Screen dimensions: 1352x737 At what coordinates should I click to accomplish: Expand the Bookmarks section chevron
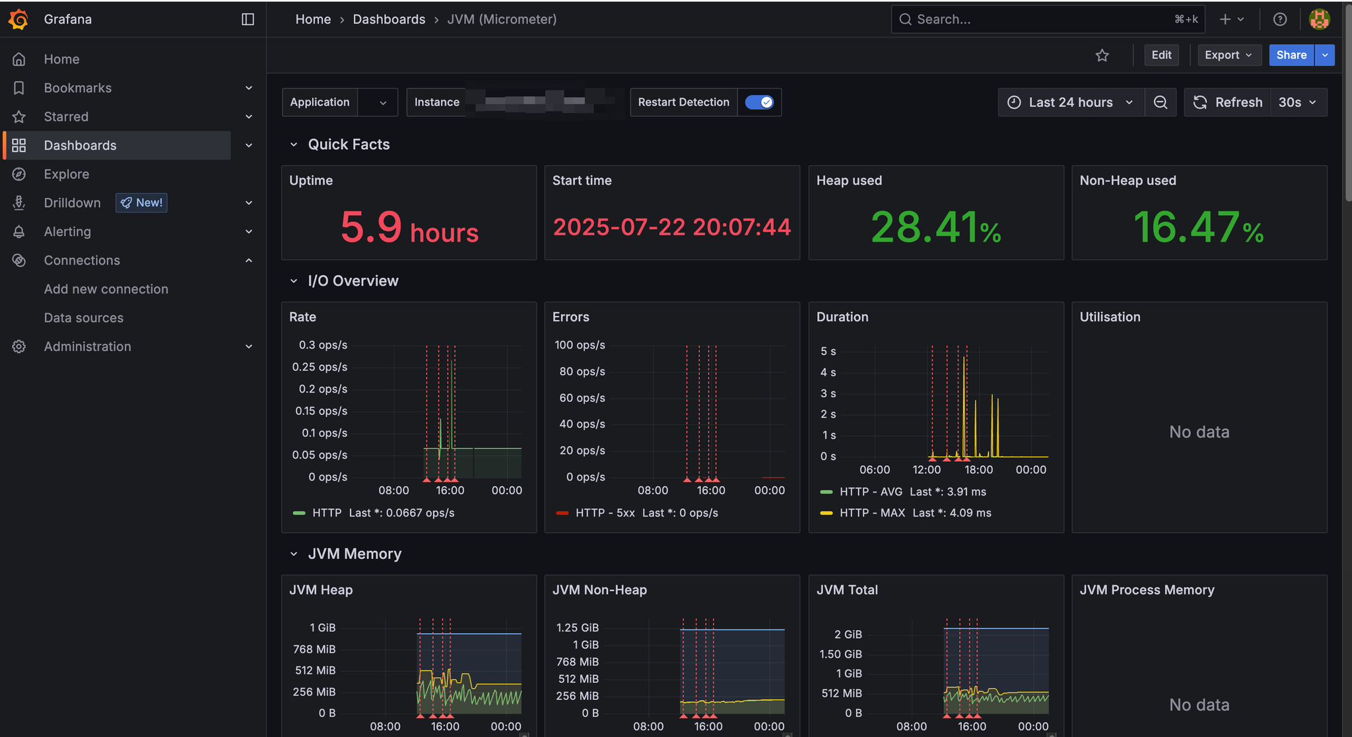tap(249, 88)
